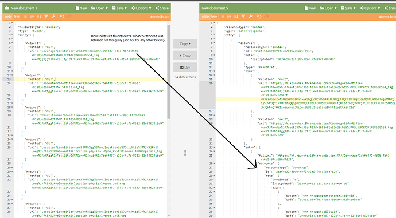Undo last action in left editor
396x218 pixels.
[62, 17]
